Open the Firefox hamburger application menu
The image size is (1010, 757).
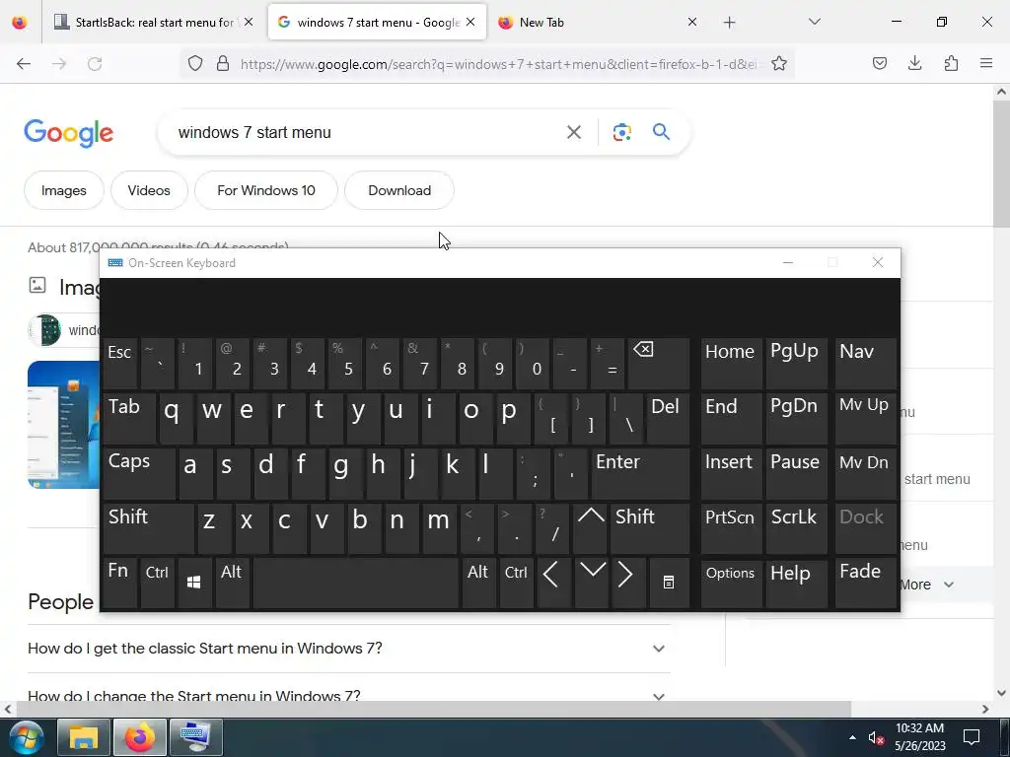986,63
